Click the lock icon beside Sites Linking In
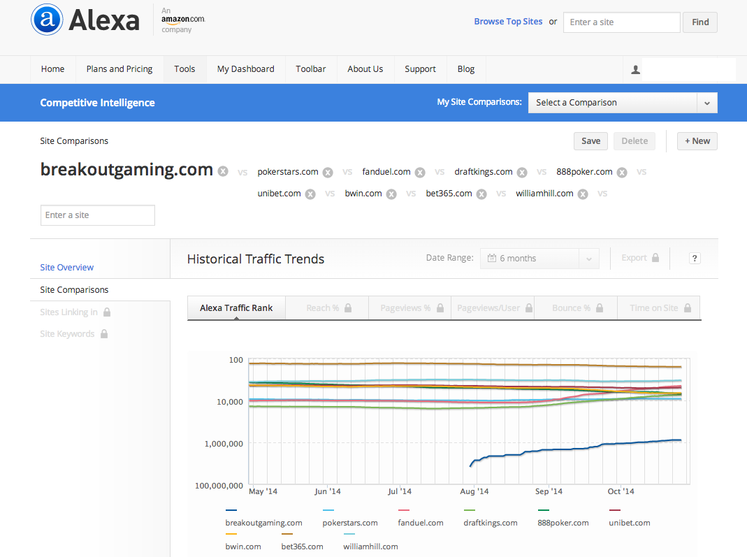 107,312
